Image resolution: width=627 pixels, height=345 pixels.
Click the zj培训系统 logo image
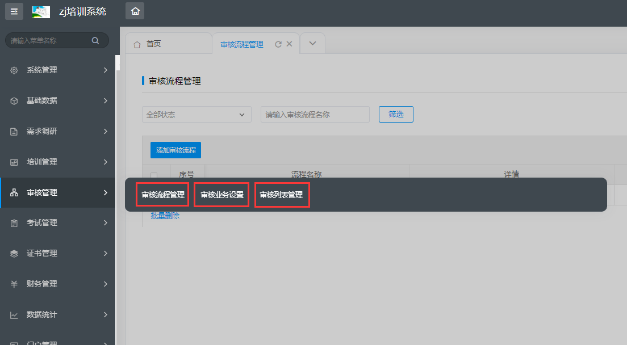41,11
